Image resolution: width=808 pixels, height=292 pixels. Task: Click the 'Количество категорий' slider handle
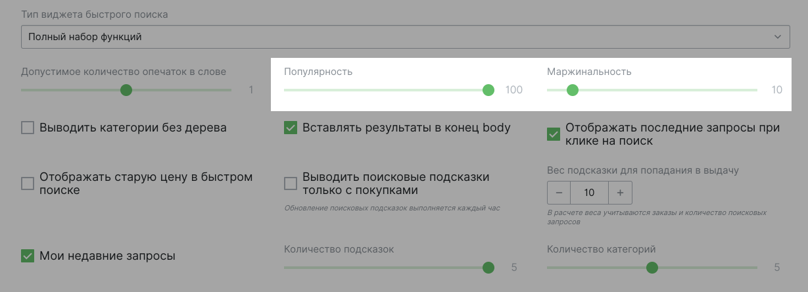[652, 268]
